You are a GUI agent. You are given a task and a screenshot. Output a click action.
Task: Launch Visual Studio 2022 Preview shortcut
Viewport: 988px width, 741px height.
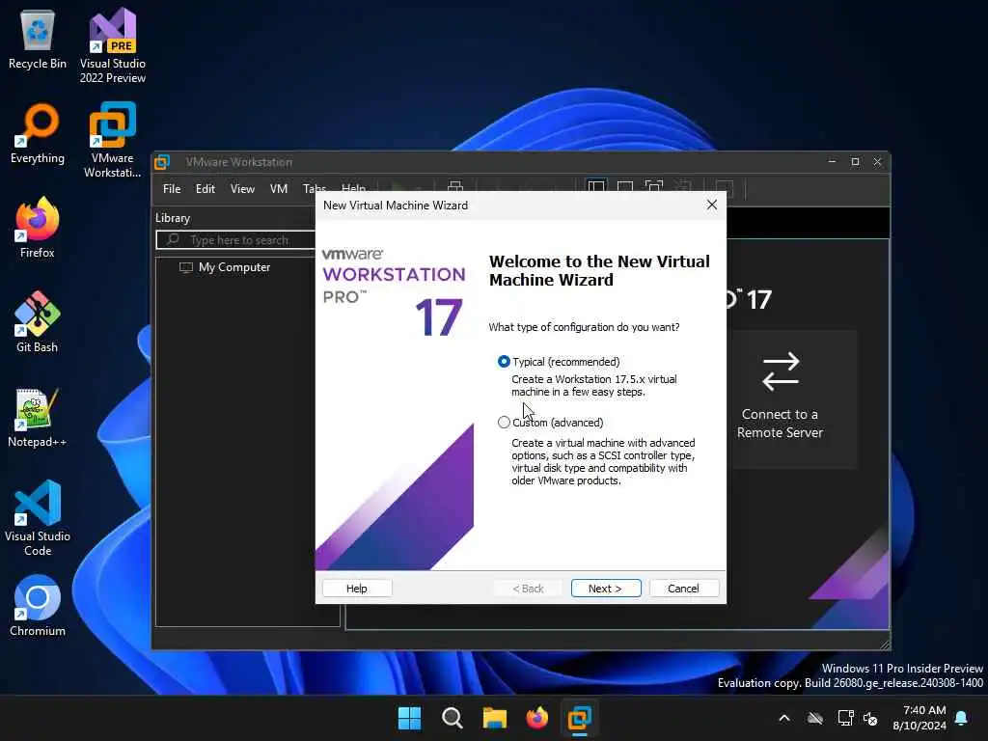tap(113, 45)
